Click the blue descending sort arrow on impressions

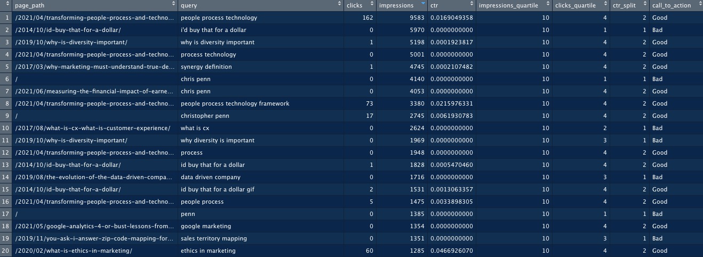[424, 5]
